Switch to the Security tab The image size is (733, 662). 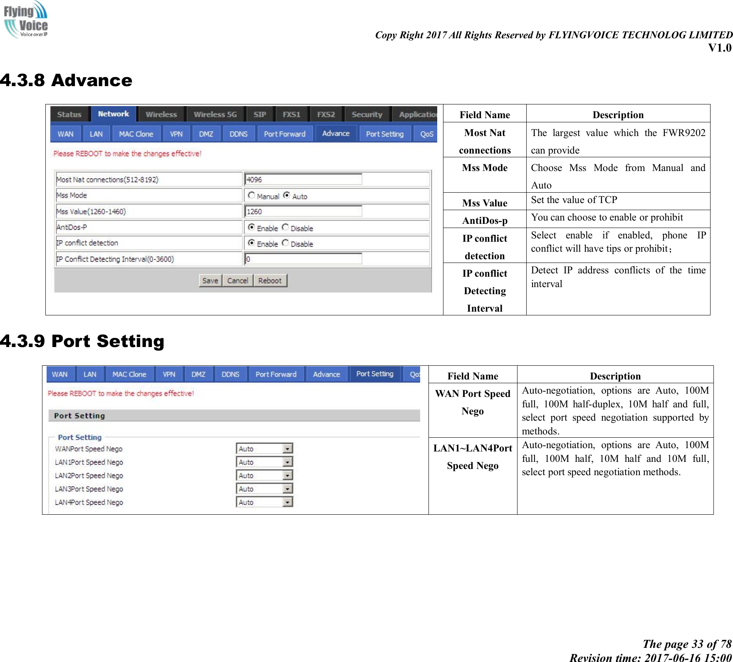[x=366, y=114]
